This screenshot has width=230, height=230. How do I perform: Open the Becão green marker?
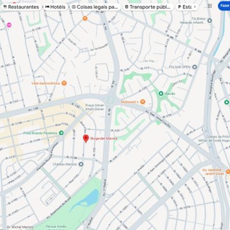tap(161, 94)
